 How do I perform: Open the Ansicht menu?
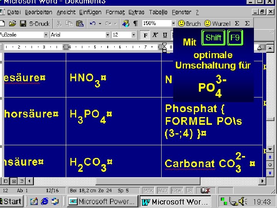[x=66, y=12]
